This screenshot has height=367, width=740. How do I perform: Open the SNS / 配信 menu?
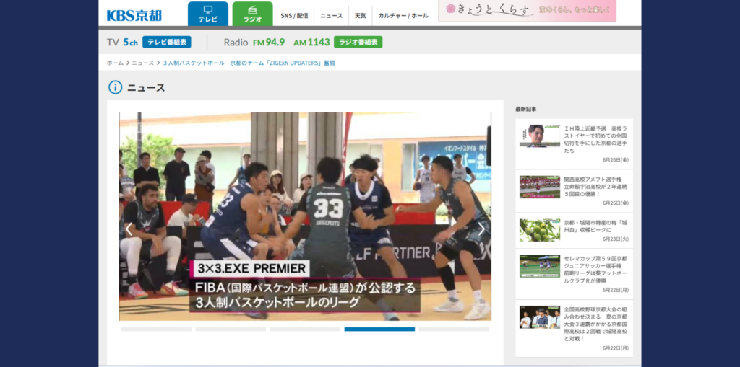click(294, 16)
